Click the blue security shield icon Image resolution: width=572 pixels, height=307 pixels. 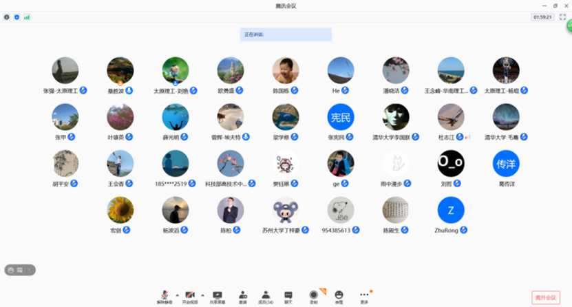[17, 17]
